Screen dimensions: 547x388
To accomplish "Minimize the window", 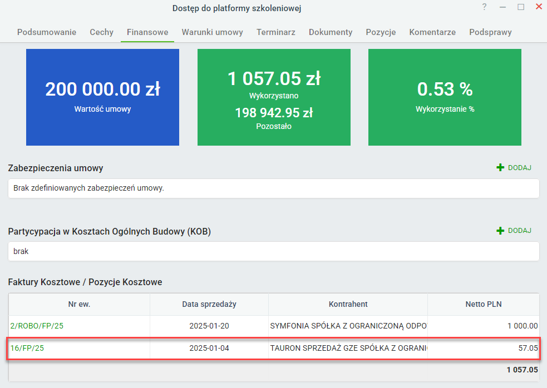I will coord(502,7).
